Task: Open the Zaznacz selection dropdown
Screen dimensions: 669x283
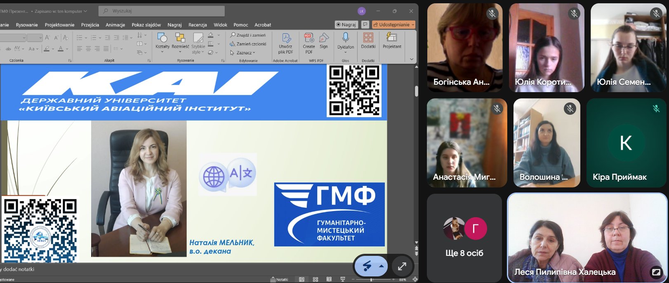Action: click(x=243, y=53)
